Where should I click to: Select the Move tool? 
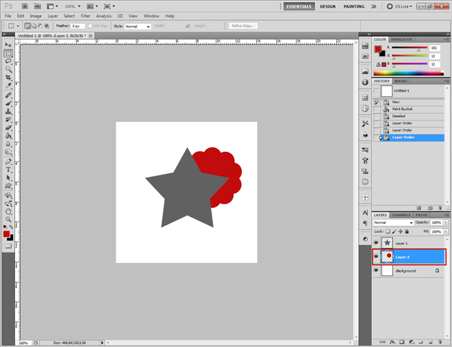click(8, 44)
